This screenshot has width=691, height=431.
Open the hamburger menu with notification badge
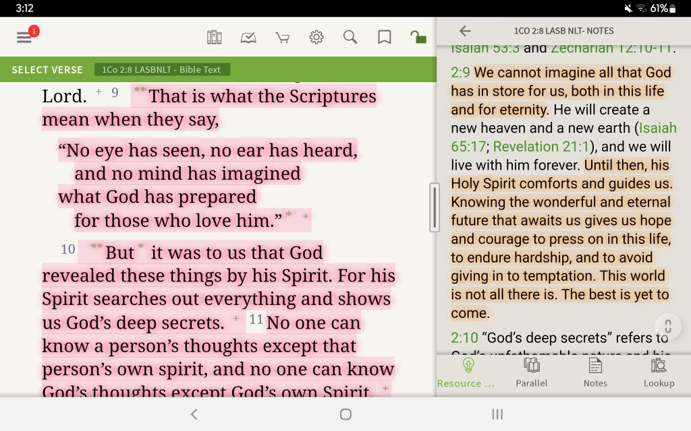click(25, 37)
